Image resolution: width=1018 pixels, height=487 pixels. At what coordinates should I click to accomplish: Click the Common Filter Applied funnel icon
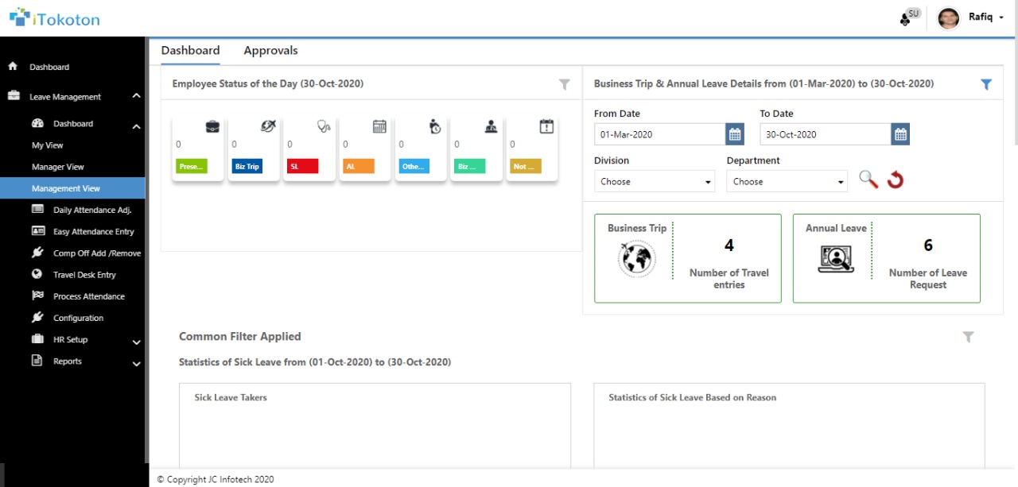click(x=968, y=337)
